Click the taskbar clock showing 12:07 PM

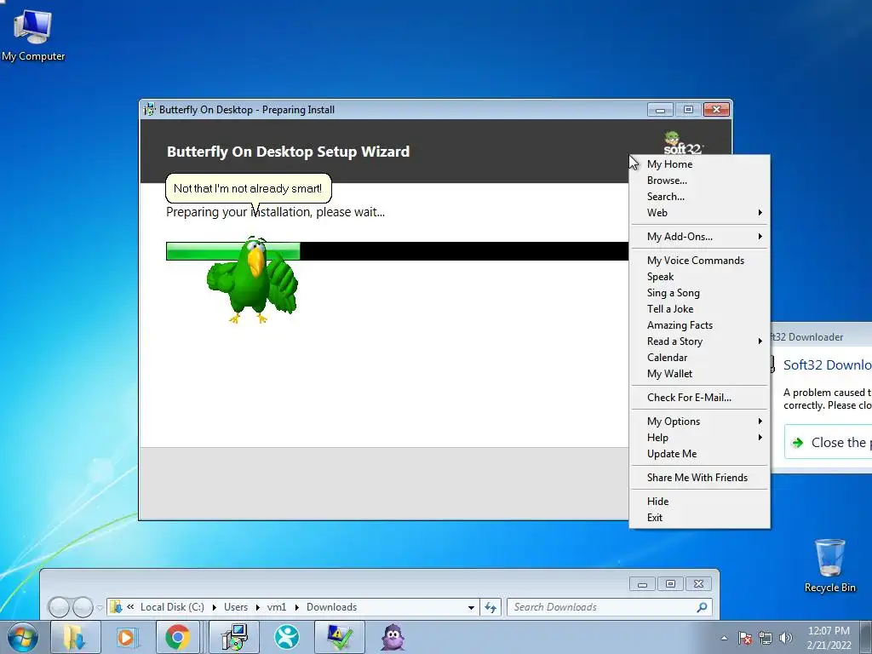coord(829,638)
